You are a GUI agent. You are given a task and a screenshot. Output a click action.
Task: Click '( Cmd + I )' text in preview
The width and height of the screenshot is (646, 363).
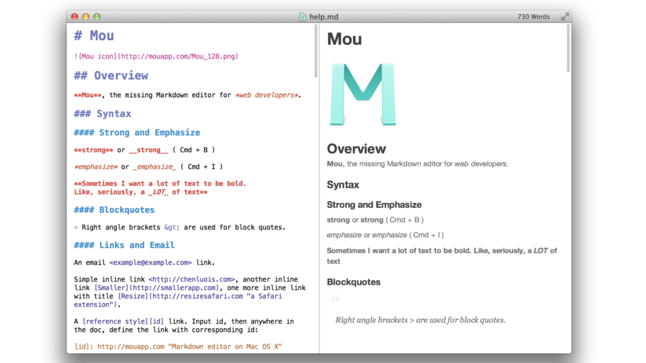[426, 235]
